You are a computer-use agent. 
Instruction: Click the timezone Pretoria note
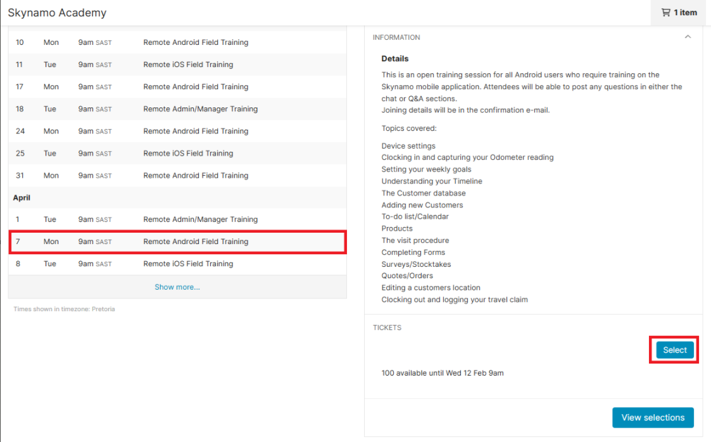pos(64,309)
